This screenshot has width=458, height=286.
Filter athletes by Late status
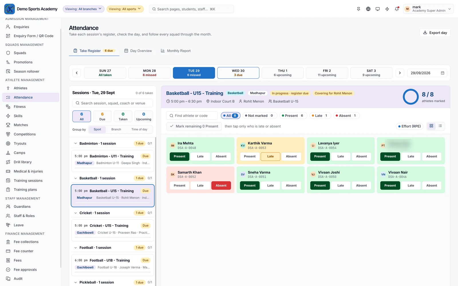(x=320, y=116)
